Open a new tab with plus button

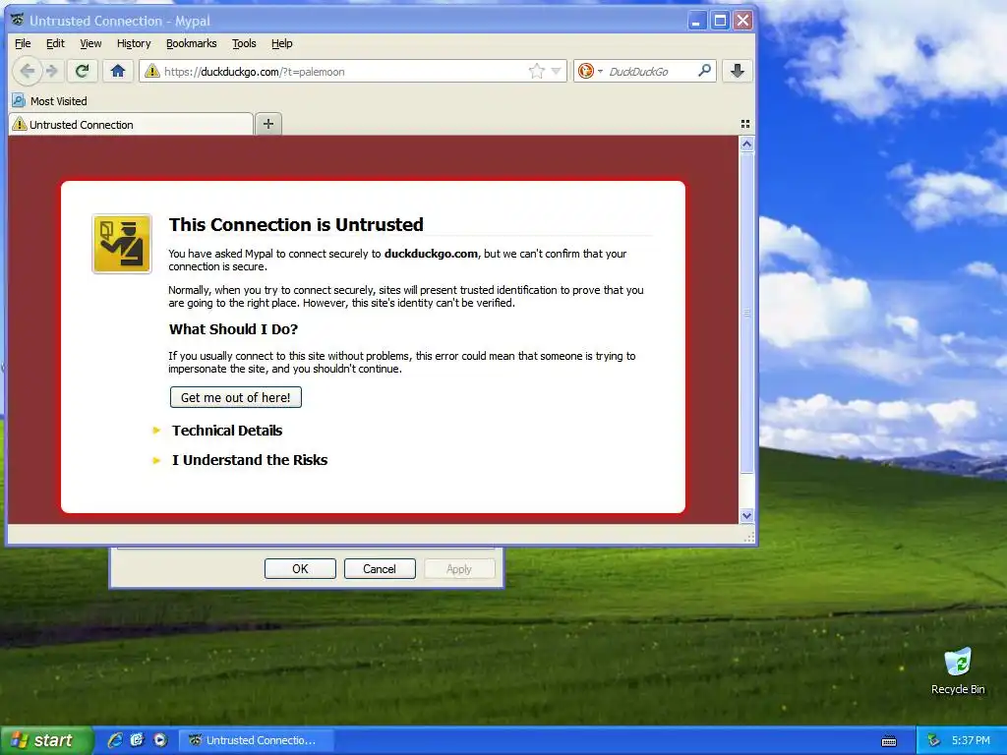click(x=268, y=124)
